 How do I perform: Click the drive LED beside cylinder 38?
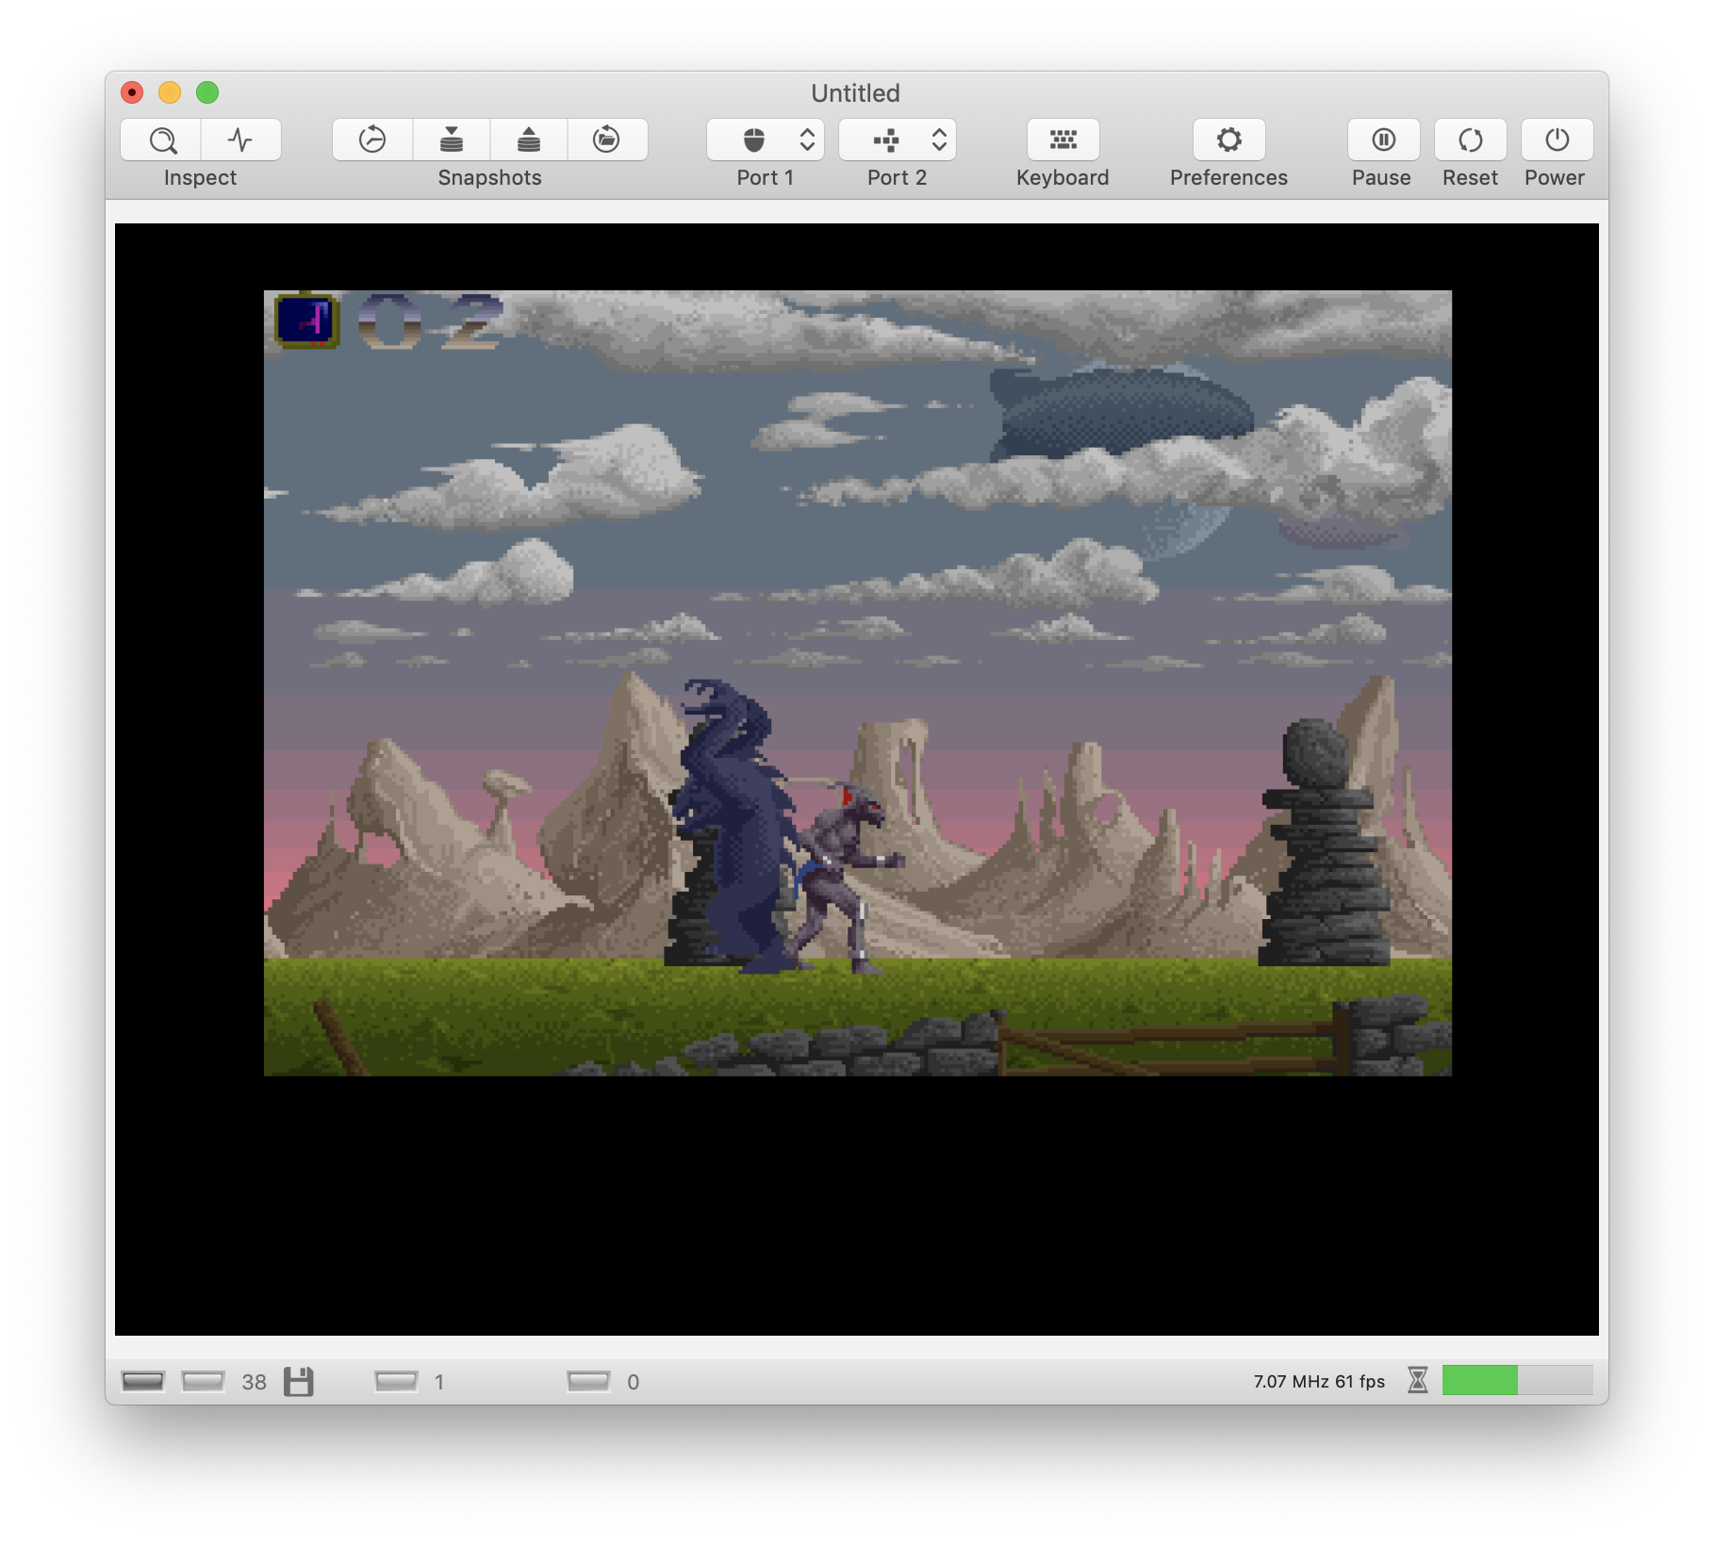point(203,1382)
